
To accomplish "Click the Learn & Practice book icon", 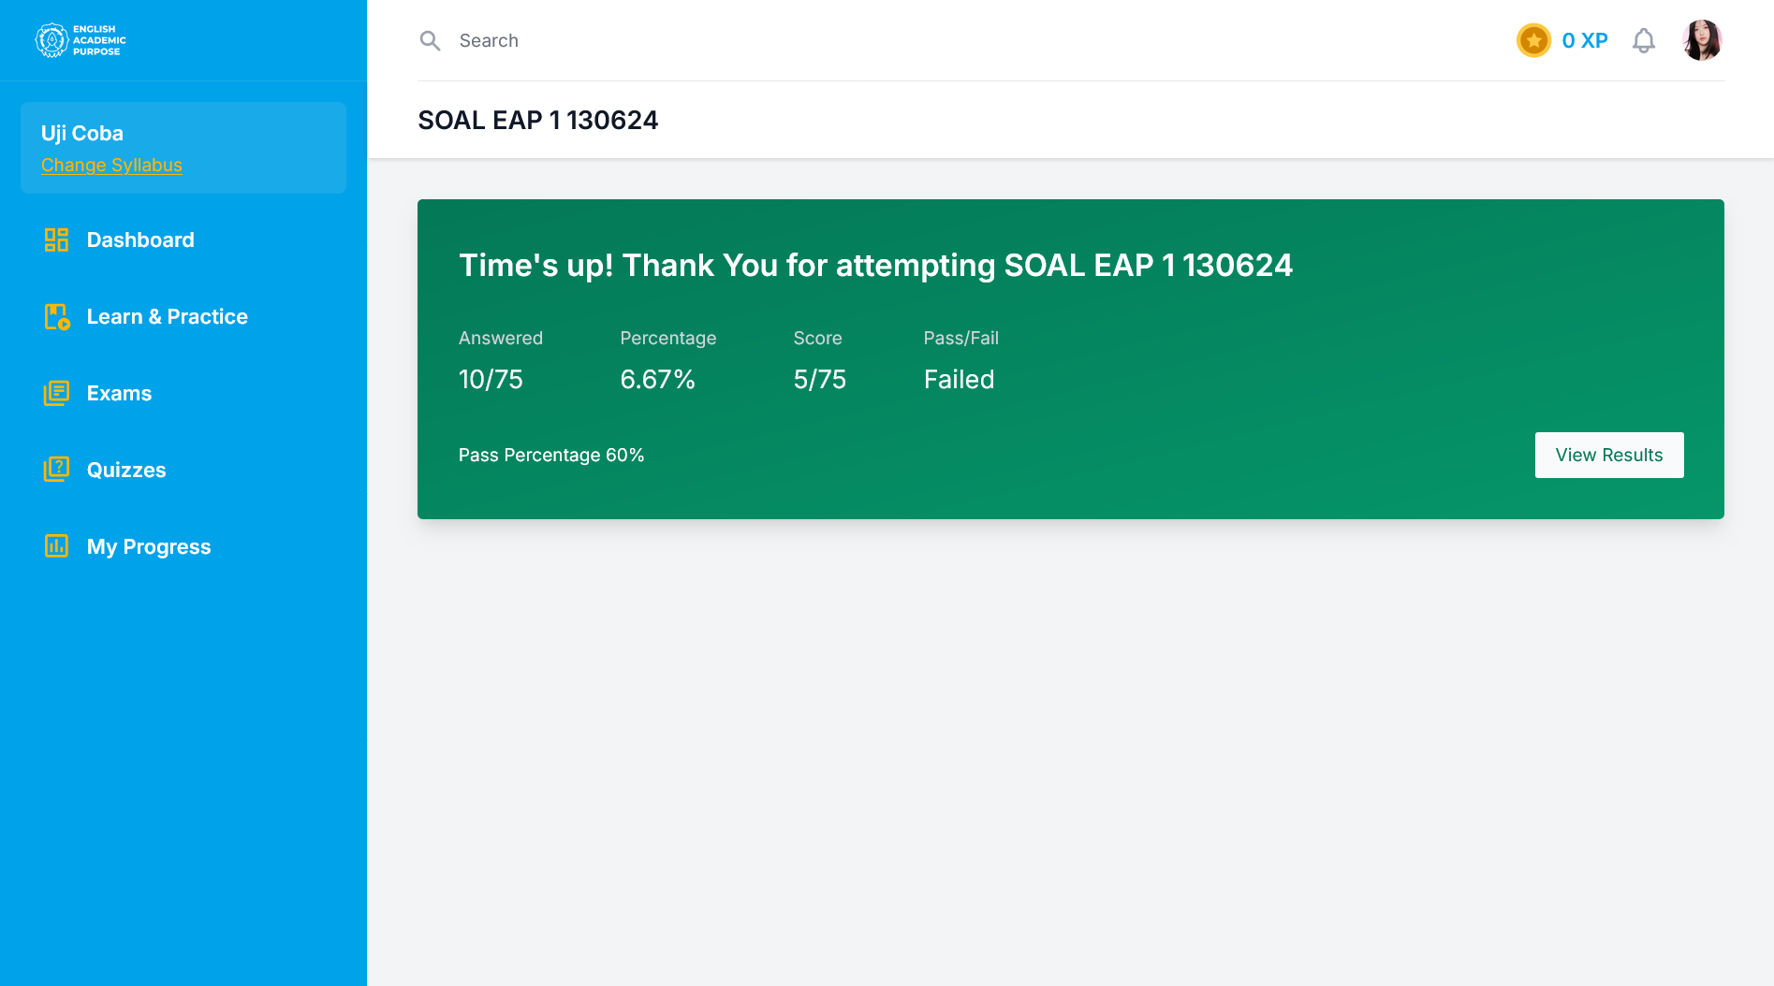I will [x=56, y=317].
